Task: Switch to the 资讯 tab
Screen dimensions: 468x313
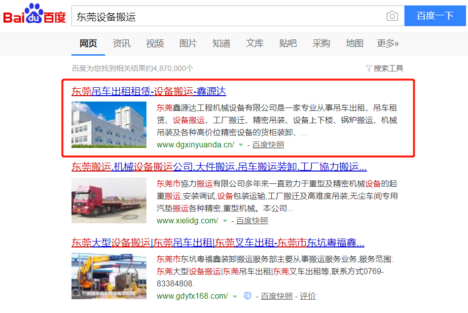Action: (121, 43)
